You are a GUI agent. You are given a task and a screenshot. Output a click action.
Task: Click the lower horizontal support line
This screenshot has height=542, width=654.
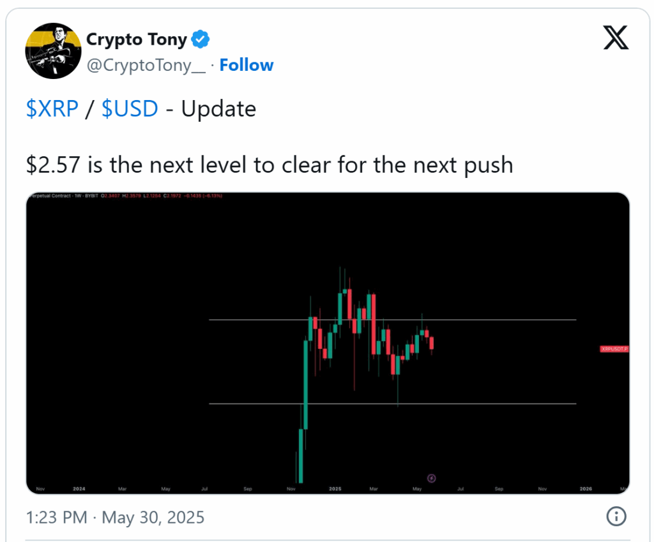[393, 404]
